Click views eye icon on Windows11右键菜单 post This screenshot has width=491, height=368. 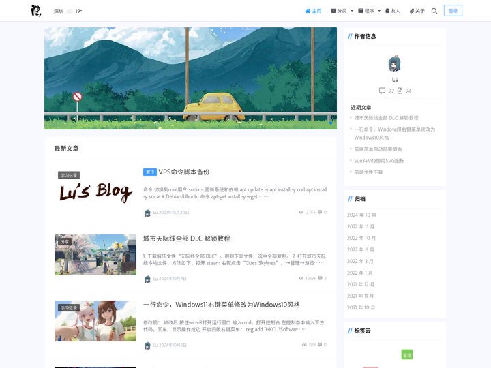point(304,345)
